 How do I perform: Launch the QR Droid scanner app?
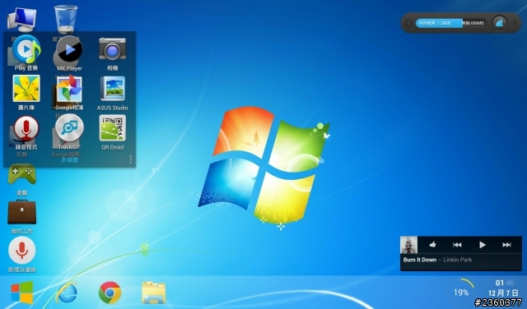pyautogui.click(x=113, y=128)
